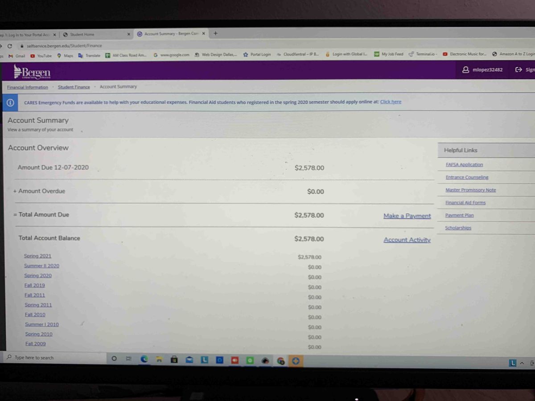
Task: Open the mlopez32482 user profile icon
Action: [x=466, y=70]
